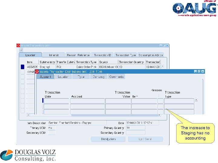218x163 pixels.
Task: Click the Distributions button
Action: tap(108, 139)
